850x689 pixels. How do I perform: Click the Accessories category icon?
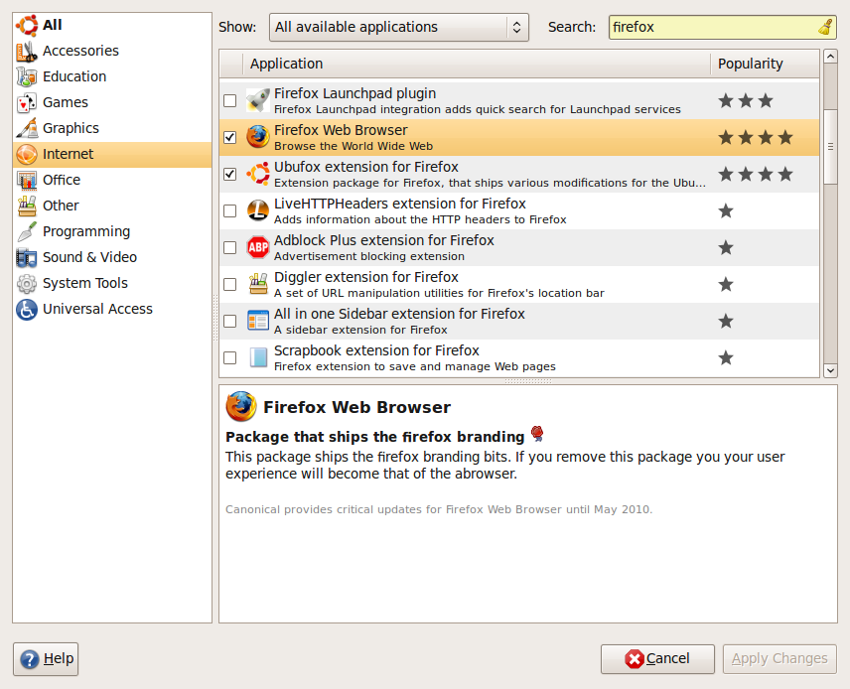(27, 51)
